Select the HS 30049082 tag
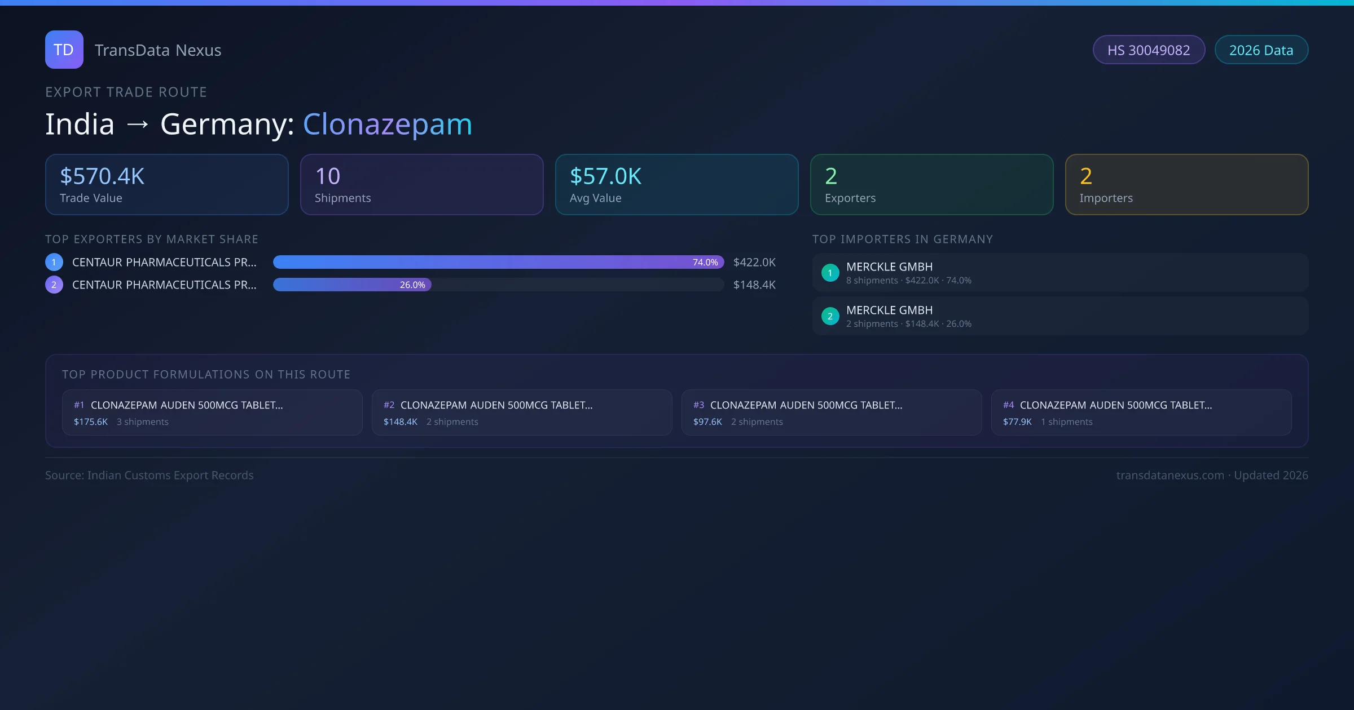Image resolution: width=1354 pixels, height=710 pixels. pos(1148,50)
